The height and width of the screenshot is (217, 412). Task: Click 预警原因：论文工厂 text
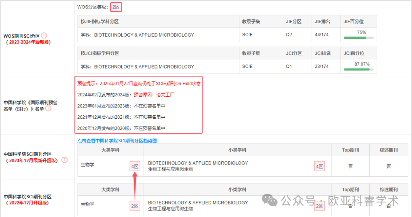(154, 95)
